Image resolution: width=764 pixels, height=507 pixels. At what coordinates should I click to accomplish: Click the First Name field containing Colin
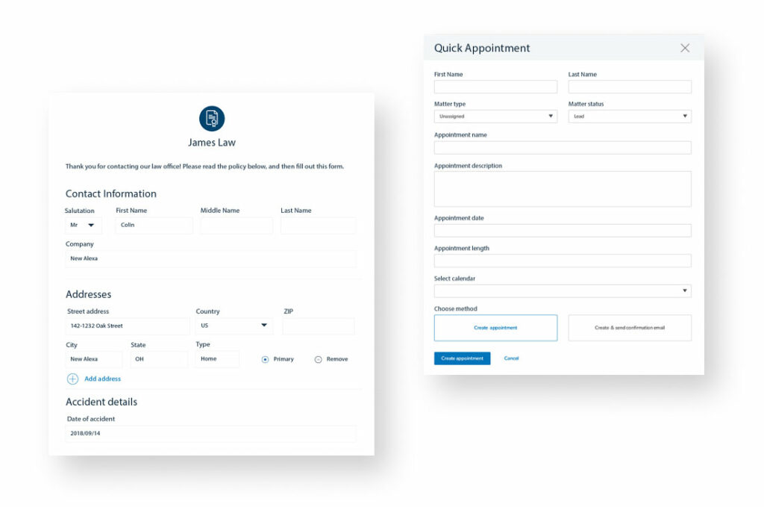[154, 225]
